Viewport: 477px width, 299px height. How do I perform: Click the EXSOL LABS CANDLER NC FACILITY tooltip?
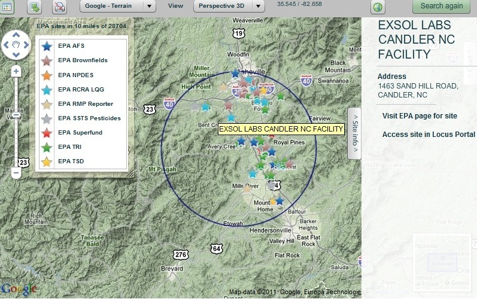coord(281,129)
